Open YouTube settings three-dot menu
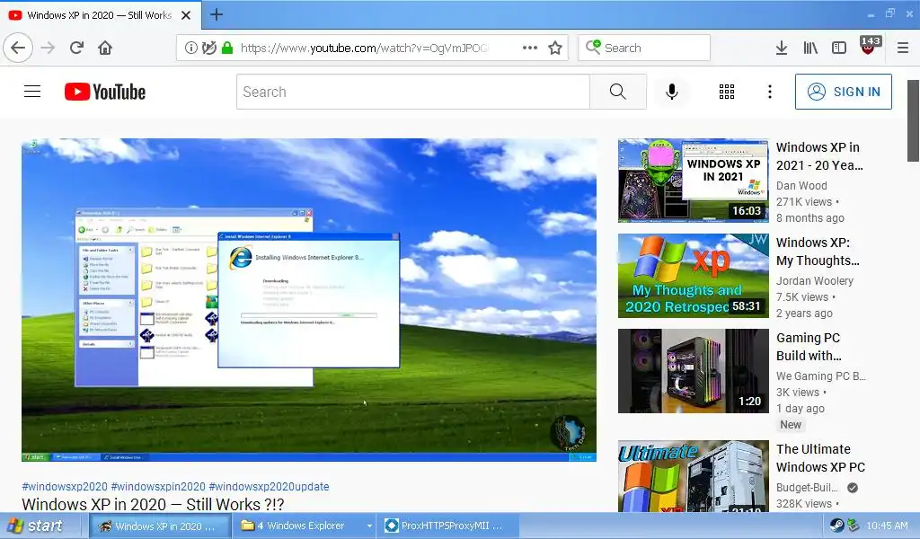 770,92
